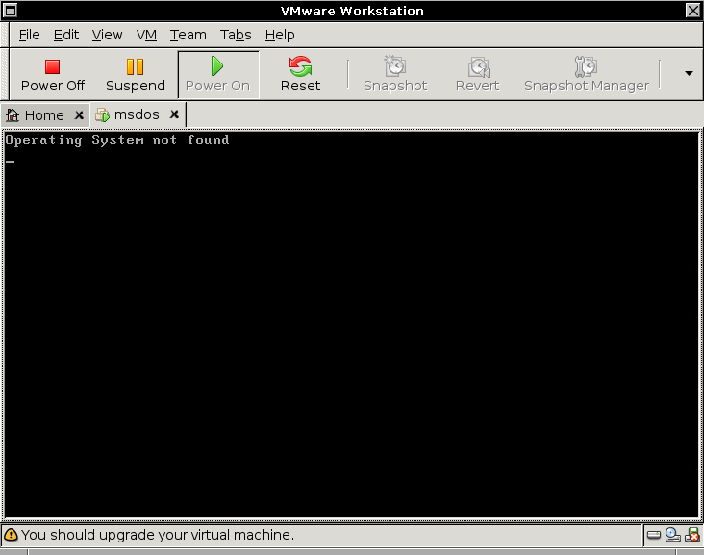Click the Power Off toolbar button
The width and height of the screenshot is (704, 555).
coord(53,74)
